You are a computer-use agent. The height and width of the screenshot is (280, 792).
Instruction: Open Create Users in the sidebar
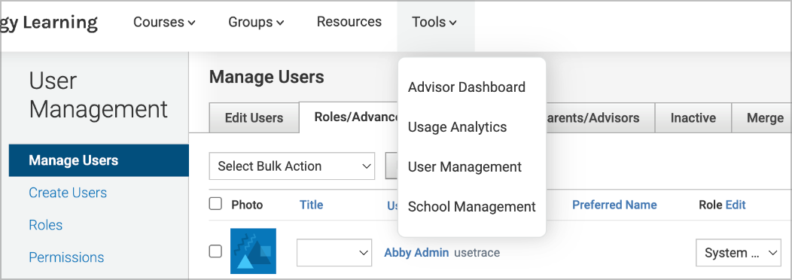click(68, 193)
